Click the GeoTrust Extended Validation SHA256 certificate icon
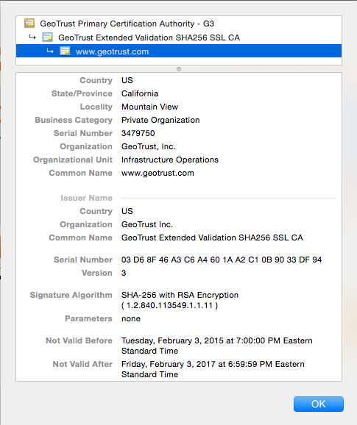The image size is (357, 425). 47,37
